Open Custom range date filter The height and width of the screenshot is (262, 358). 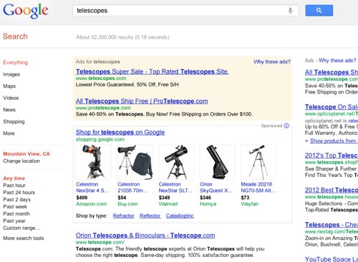pos(21,228)
